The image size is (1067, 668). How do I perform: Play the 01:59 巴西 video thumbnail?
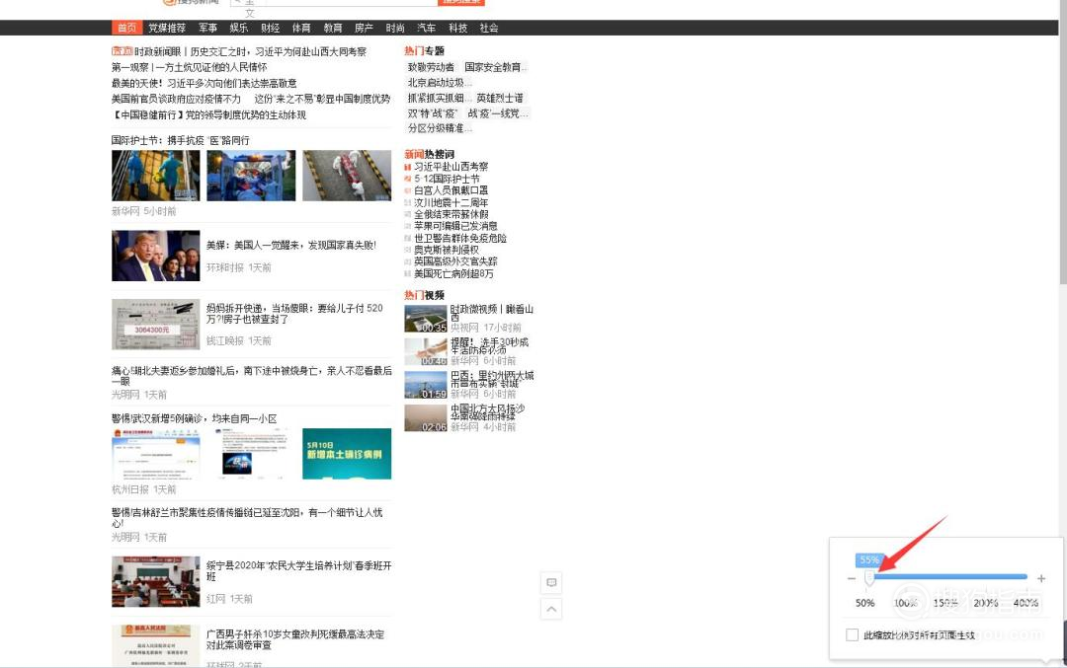tap(425, 385)
